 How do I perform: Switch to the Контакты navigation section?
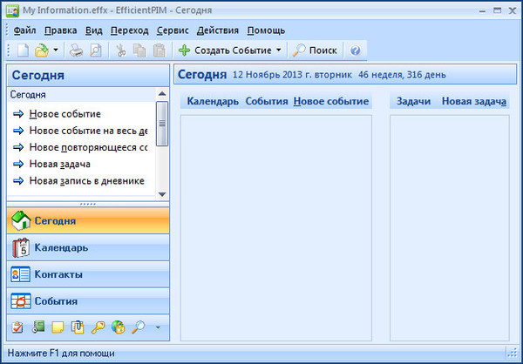tap(58, 274)
